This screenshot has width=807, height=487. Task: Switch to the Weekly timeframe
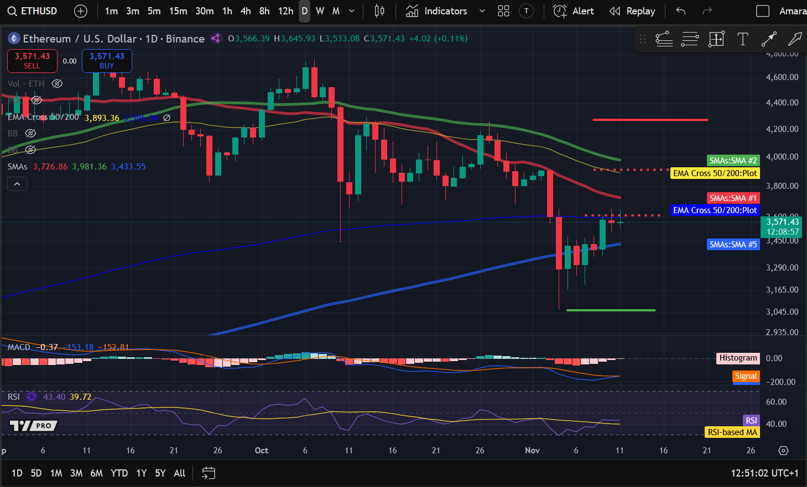click(319, 10)
